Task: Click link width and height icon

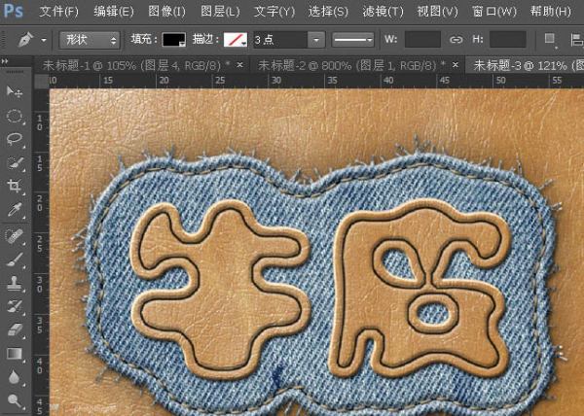Action: click(x=456, y=40)
